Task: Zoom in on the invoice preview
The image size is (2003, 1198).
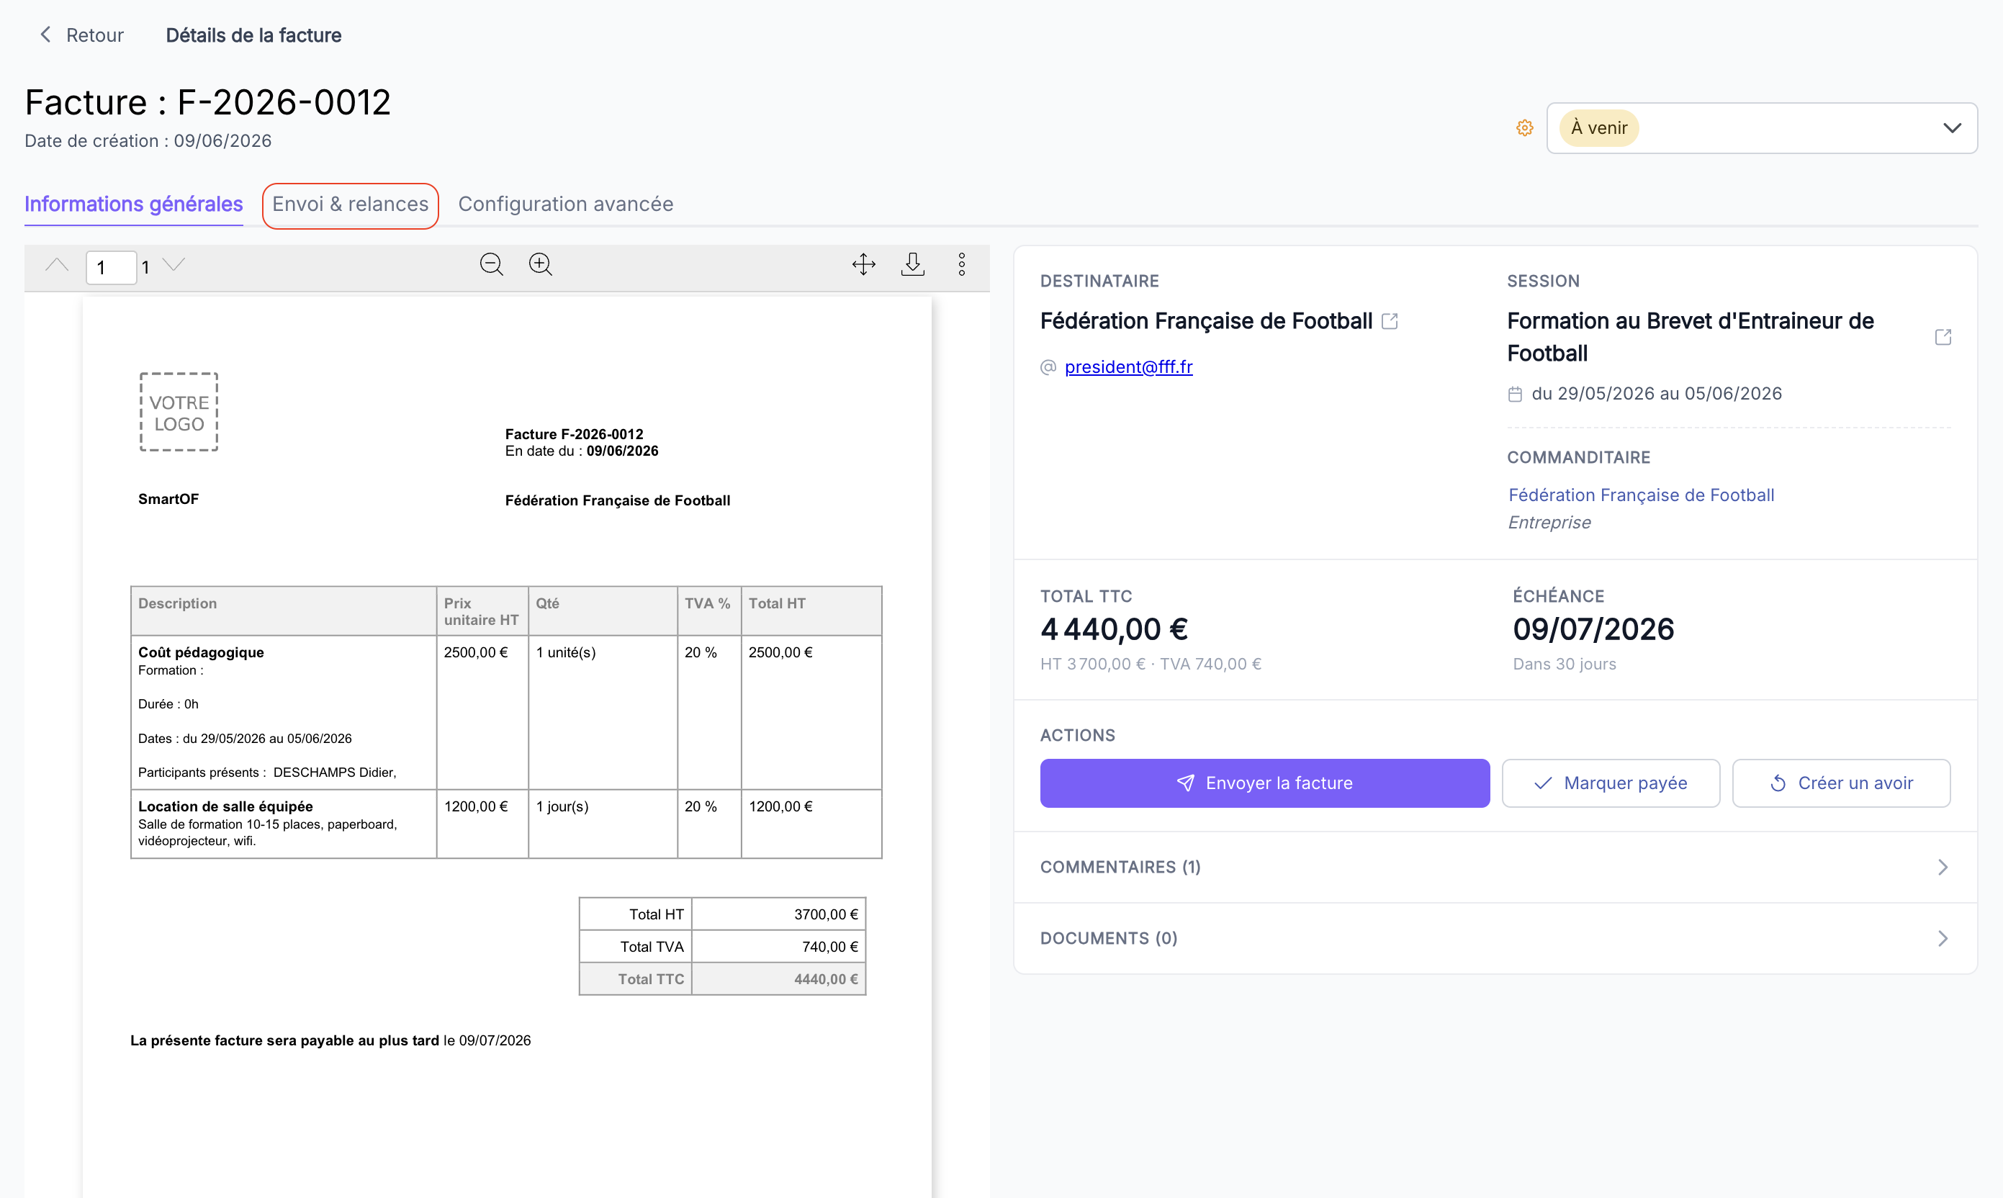Action: pos(540,264)
